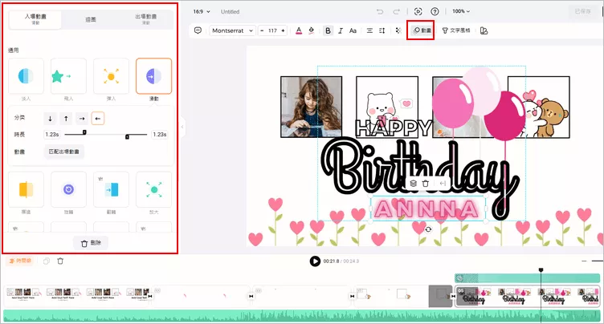The image size is (604, 324).
Task: Select the left arrow slide direction
Action: [98, 119]
